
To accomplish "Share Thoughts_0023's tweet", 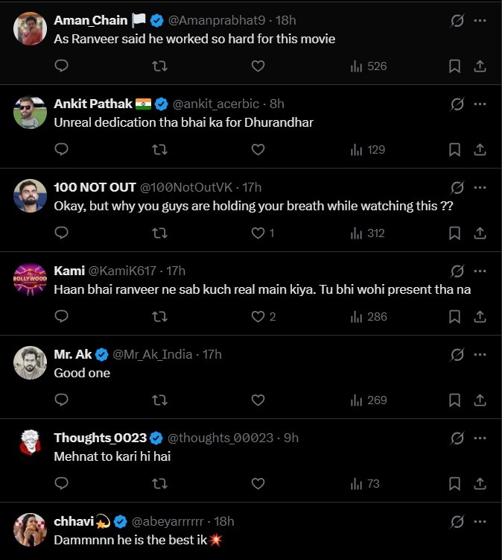I will (480, 484).
